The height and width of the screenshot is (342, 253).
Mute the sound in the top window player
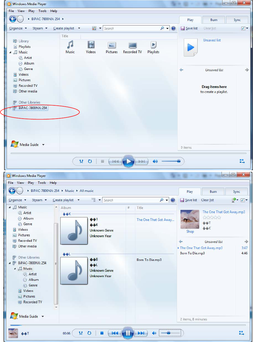(x=155, y=162)
